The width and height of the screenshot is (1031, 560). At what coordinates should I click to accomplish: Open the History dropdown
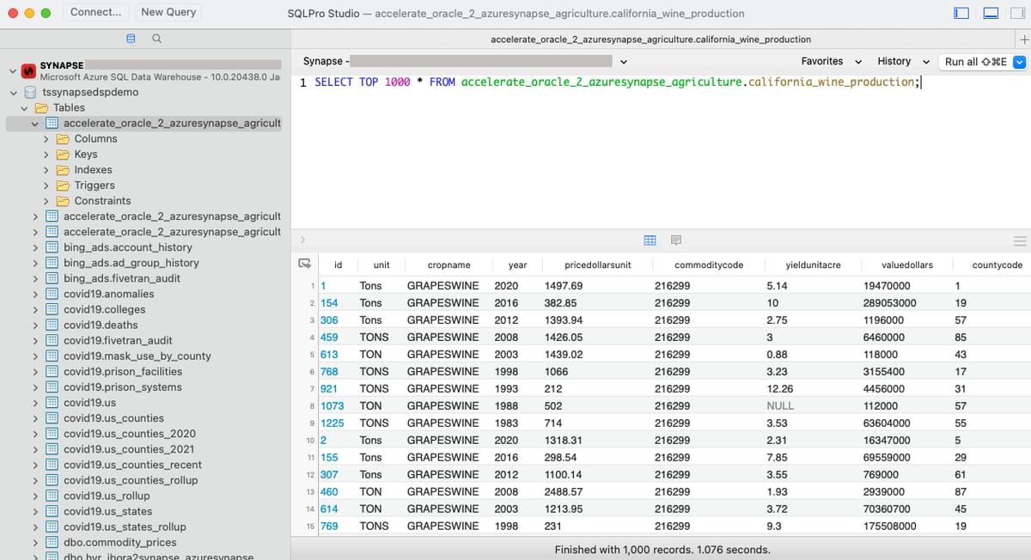point(903,61)
